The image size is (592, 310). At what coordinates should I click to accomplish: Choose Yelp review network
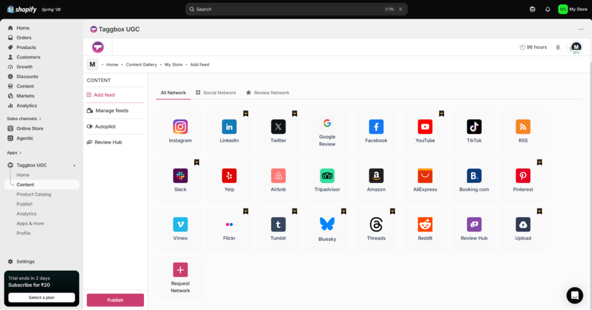click(229, 175)
